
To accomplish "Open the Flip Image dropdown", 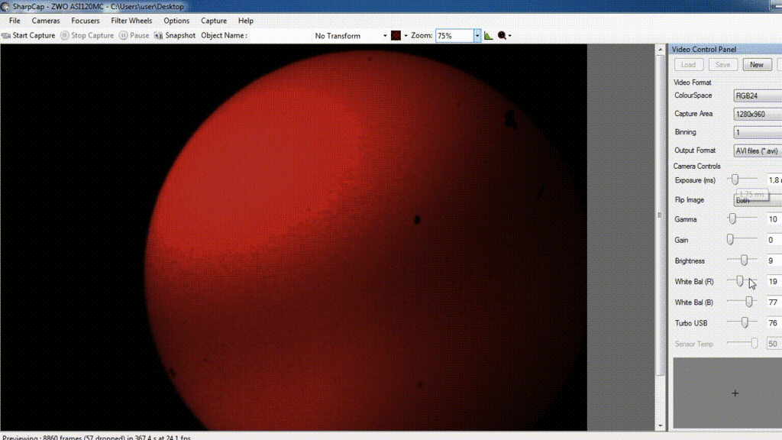I will [758, 200].
